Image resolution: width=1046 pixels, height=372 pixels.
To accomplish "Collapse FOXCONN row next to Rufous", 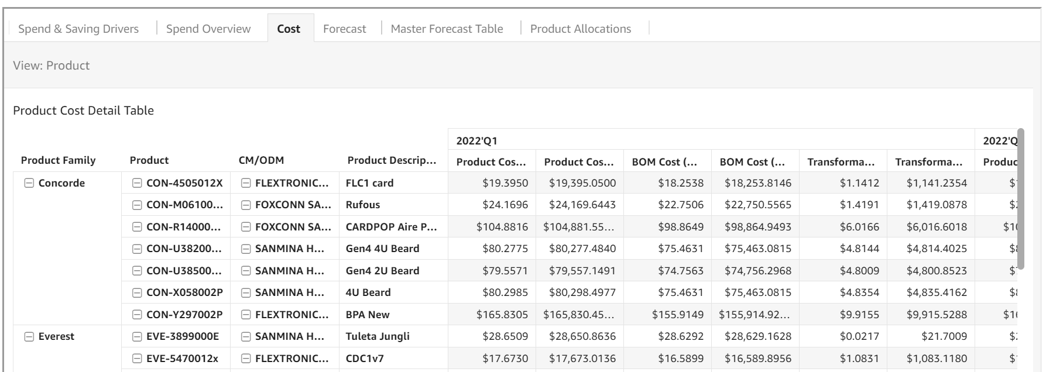I will click(x=246, y=205).
